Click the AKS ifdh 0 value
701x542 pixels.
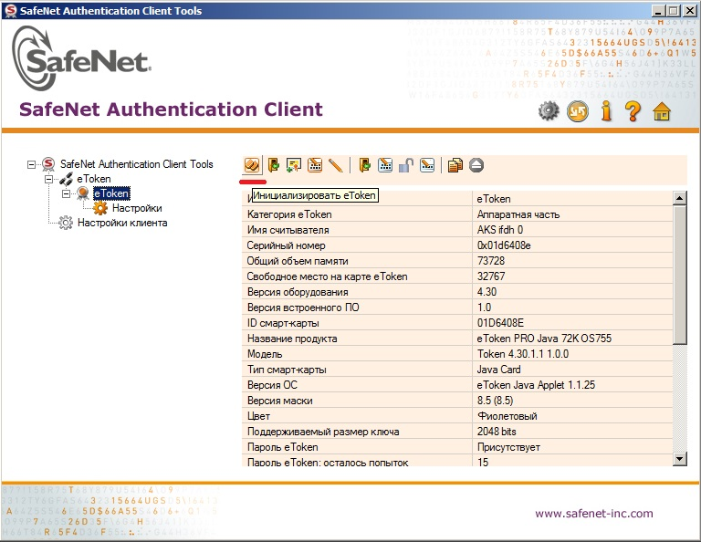[x=500, y=230]
